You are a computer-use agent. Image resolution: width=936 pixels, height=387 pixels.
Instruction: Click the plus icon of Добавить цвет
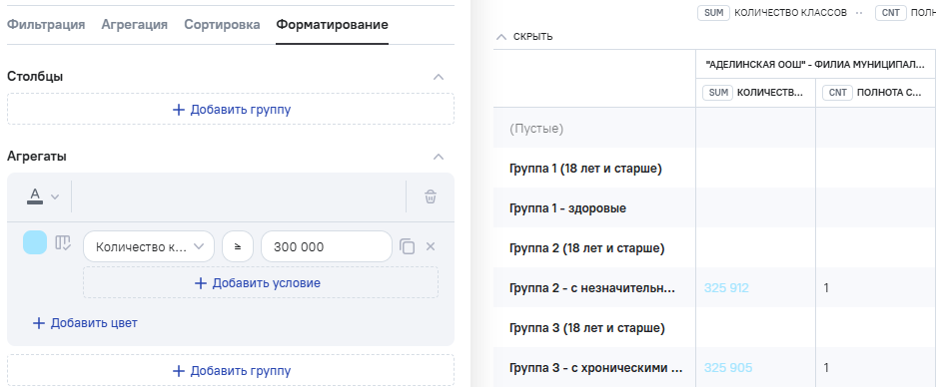[39, 323]
